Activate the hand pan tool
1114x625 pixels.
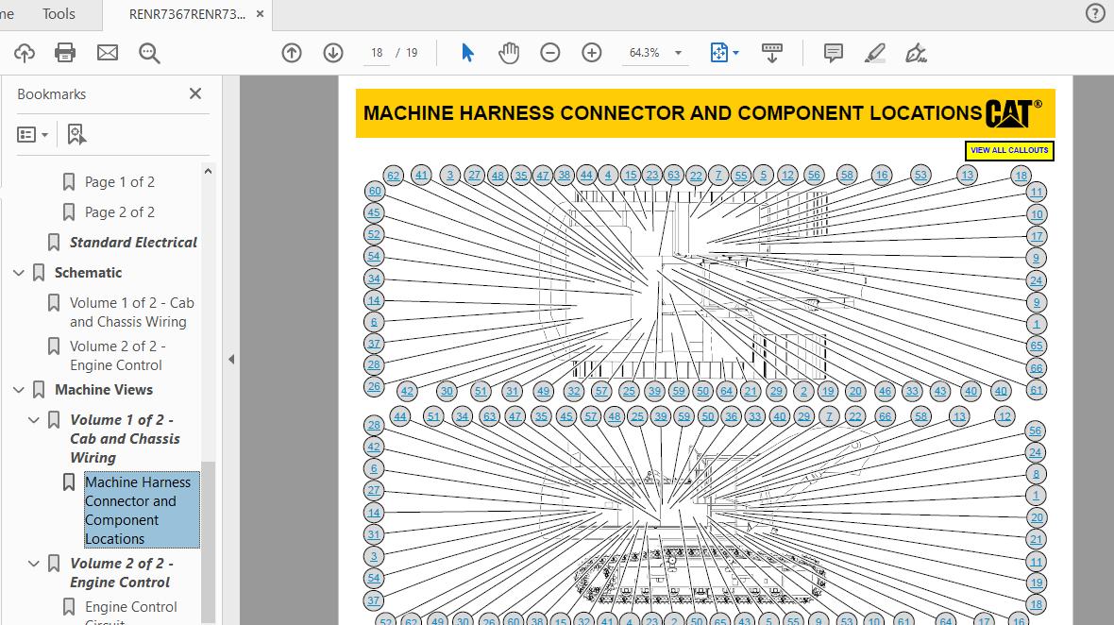[x=509, y=53]
